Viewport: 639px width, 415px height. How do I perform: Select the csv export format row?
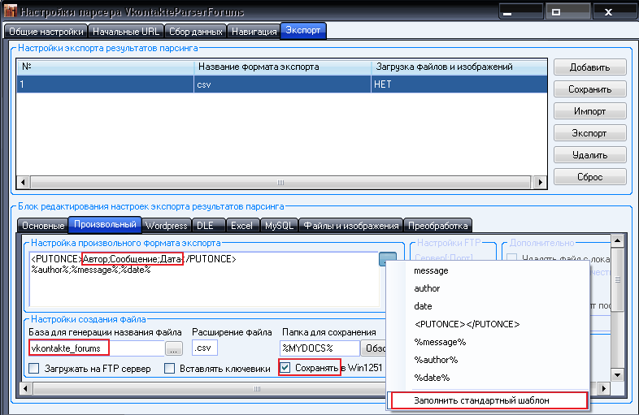pyautogui.click(x=281, y=84)
